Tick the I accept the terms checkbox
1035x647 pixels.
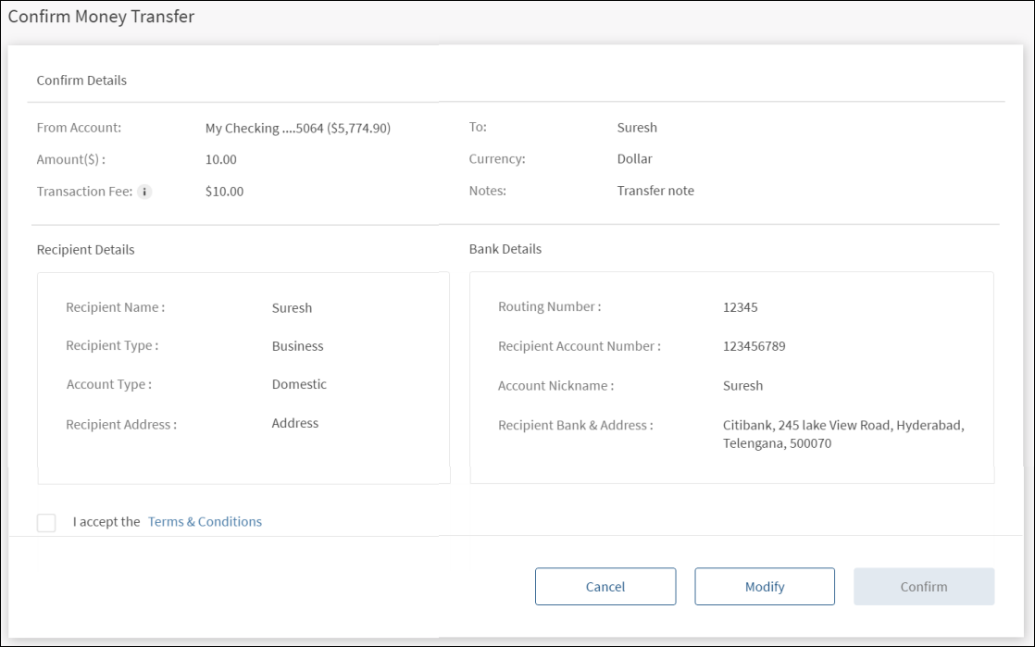coord(46,522)
